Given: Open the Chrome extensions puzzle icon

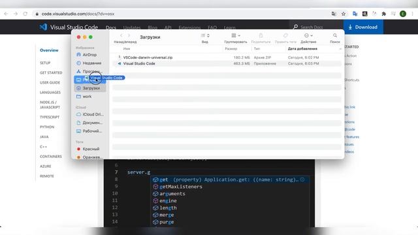Looking at the screenshot, I should tap(383, 14).
